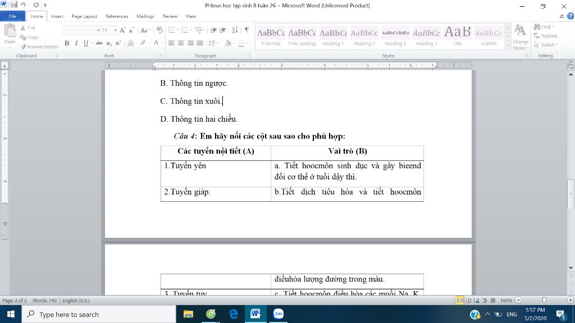Click the Change Styles button
This screenshot has width=575, height=323.
[520, 37]
